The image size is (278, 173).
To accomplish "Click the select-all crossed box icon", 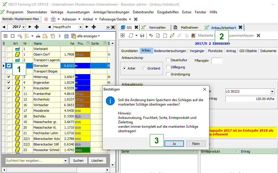I will click(5, 36).
